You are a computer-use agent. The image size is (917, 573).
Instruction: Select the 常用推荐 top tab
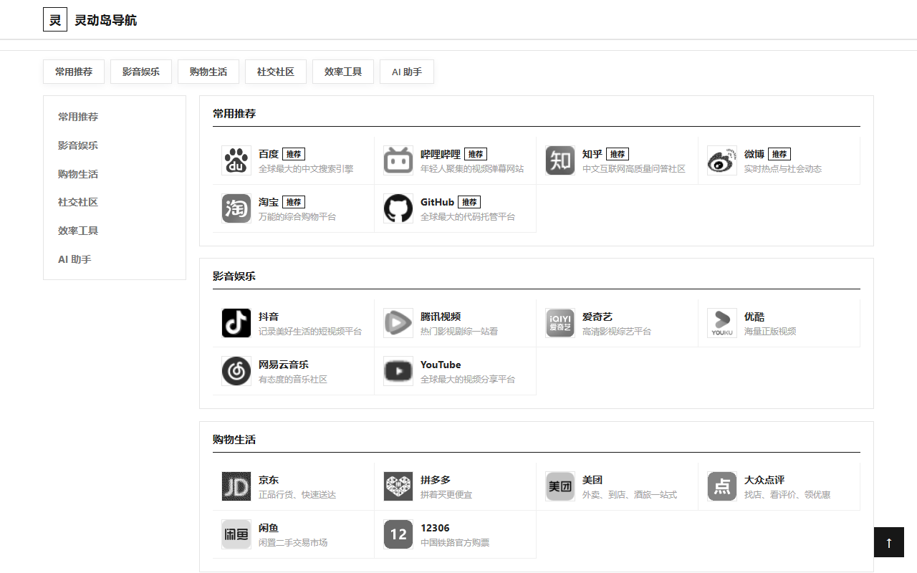[74, 72]
